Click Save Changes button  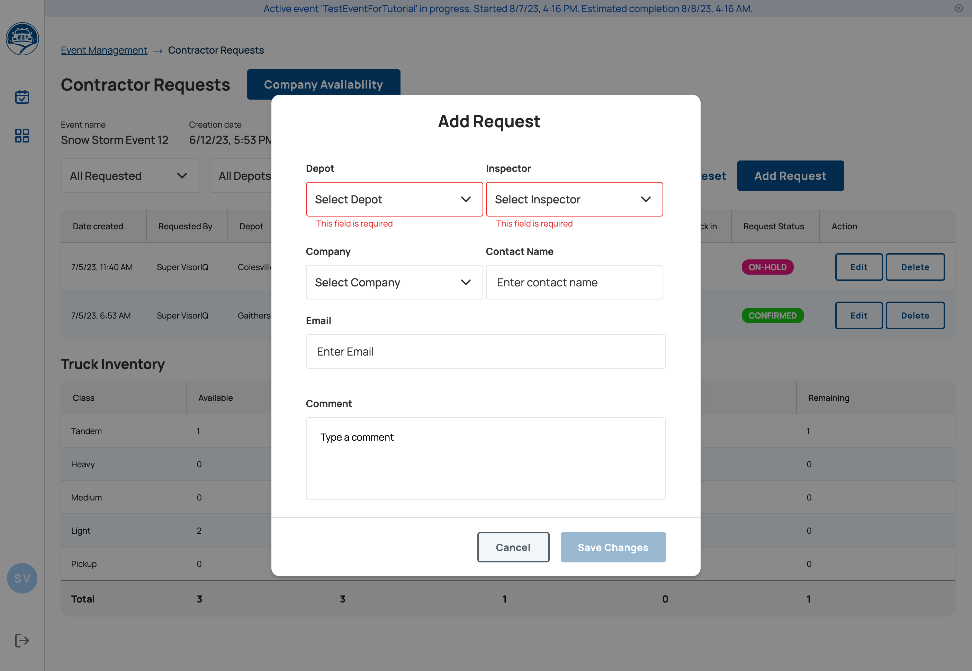(613, 547)
